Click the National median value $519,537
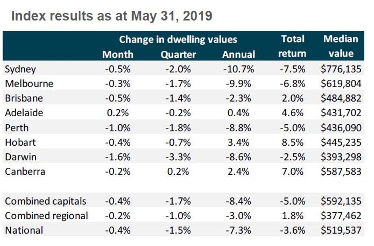Viewport: 374px width, 246px height. click(x=341, y=230)
